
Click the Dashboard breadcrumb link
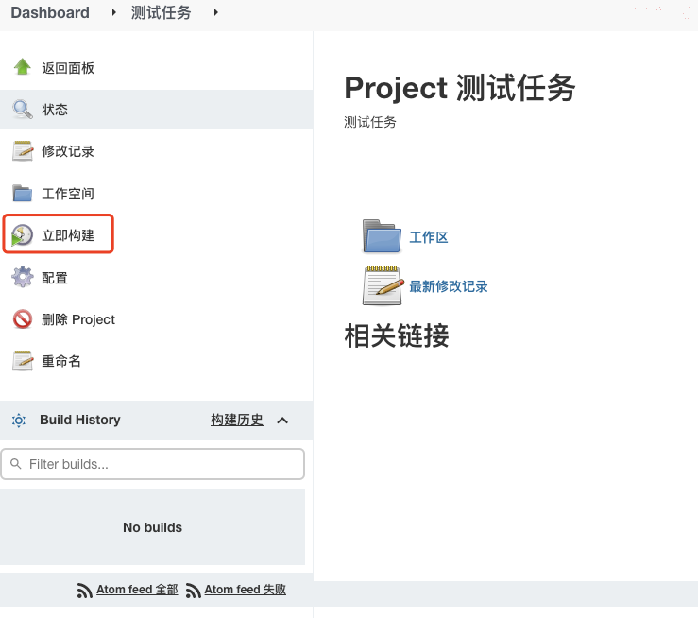50,12
